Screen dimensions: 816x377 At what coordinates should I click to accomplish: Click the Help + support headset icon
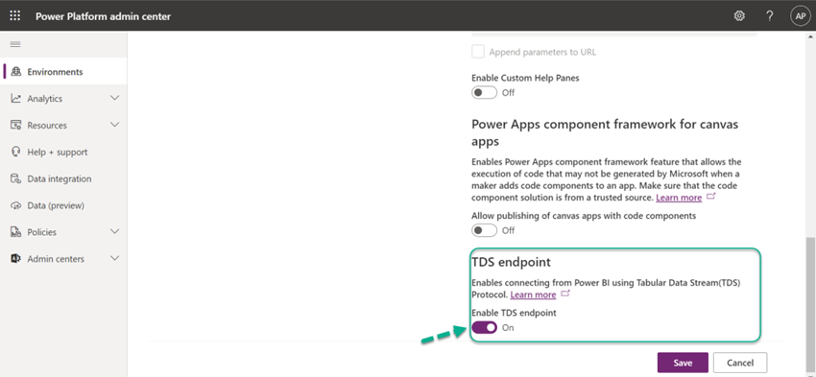coord(16,152)
